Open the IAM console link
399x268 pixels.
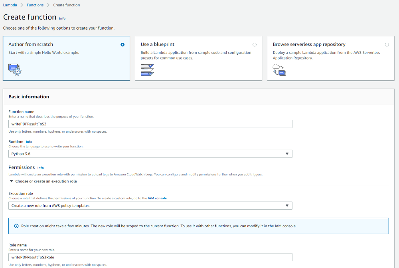(x=157, y=198)
